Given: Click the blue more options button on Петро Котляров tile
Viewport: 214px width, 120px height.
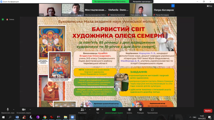Looking at the screenshot, I should [173, 6].
